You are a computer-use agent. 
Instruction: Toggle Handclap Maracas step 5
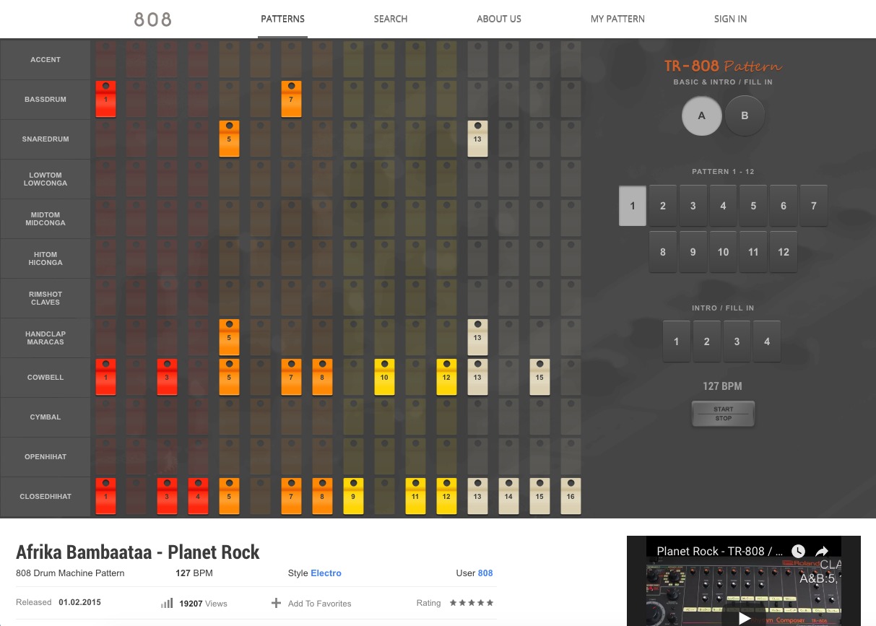click(x=229, y=337)
